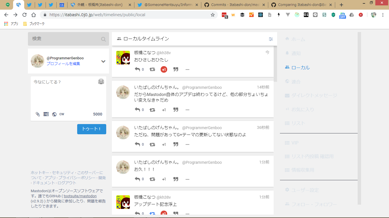Expand the account menu chevron
Screen dimensions: 389x218
point(103,61)
